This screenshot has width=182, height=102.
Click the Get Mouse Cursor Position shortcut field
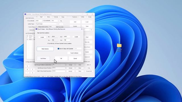click(x=59, y=68)
